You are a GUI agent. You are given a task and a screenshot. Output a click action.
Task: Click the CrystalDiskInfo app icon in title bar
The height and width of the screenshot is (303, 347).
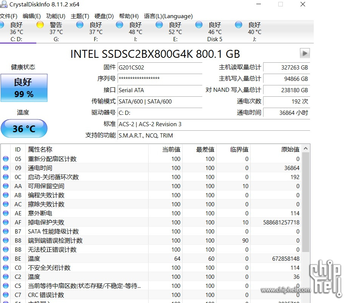[x=4, y=4]
